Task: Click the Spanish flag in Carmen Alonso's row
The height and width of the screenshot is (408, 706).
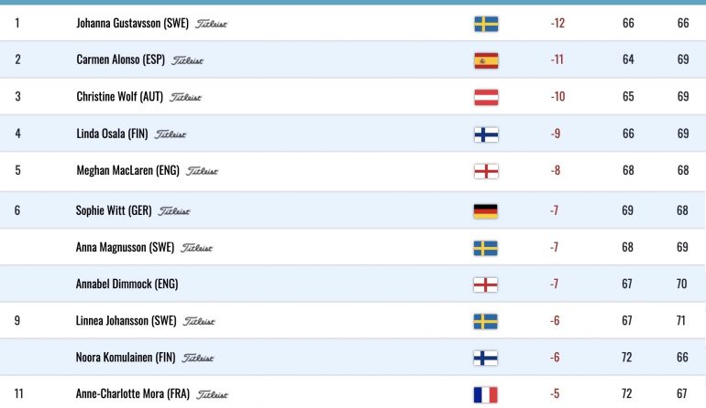Action: 486,60
